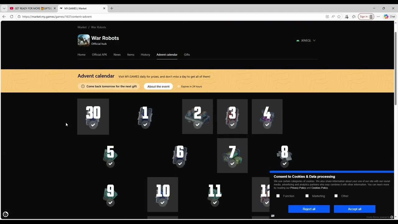Image resolution: width=398 pixels, height=224 pixels.
Task: Add this page to favorites
Action: [x=339, y=16]
